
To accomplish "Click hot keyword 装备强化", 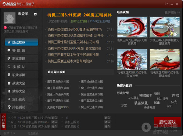I will [x=141, y=103].
